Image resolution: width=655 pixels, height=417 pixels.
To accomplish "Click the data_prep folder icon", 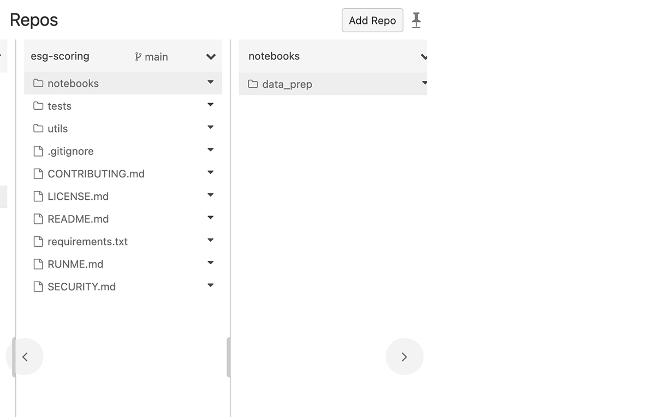I will click(x=253, y=84).
